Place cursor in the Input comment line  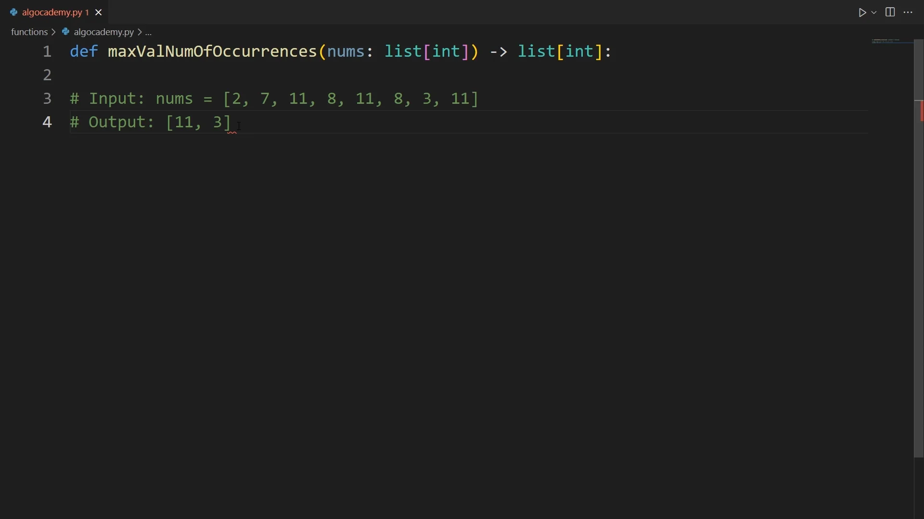(x=274, y=99)
